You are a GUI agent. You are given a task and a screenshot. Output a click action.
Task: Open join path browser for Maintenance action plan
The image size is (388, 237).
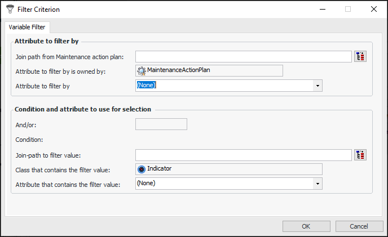coord(360,56)
